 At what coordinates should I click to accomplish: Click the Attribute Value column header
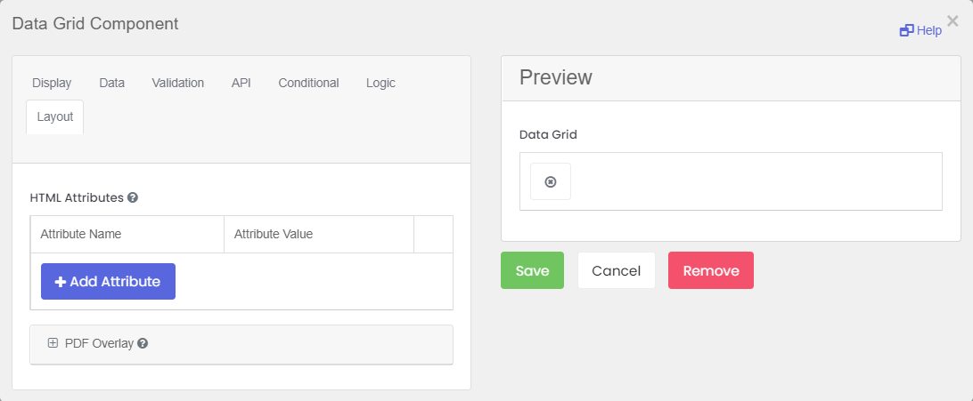point(274,235)
